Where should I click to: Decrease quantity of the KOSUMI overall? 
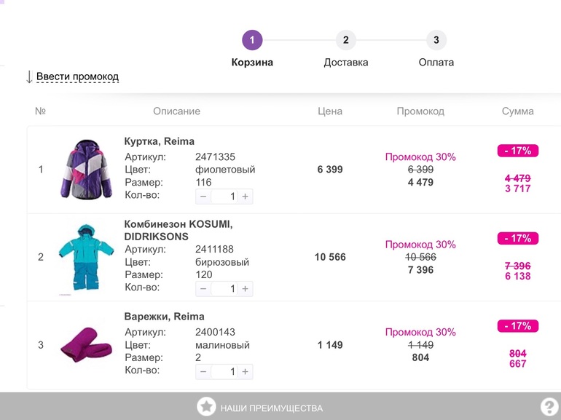(x=203, y=289)
